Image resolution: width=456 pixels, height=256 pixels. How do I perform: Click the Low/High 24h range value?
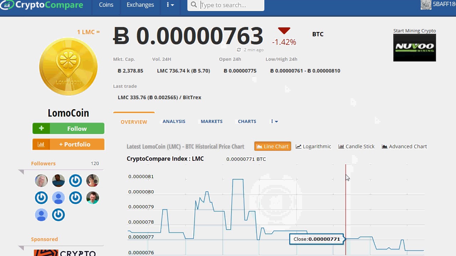click(305, 71)
